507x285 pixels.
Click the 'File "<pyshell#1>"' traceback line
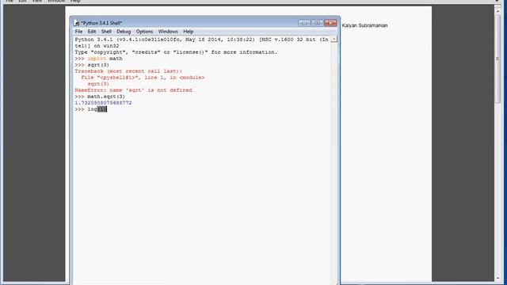click(143, 78)
